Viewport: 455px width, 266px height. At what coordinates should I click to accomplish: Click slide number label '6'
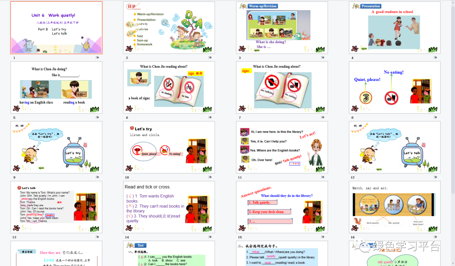(x=127, y=118)
